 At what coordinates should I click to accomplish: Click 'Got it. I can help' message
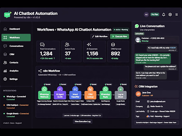pyautogui.click(x=151, y=75)
